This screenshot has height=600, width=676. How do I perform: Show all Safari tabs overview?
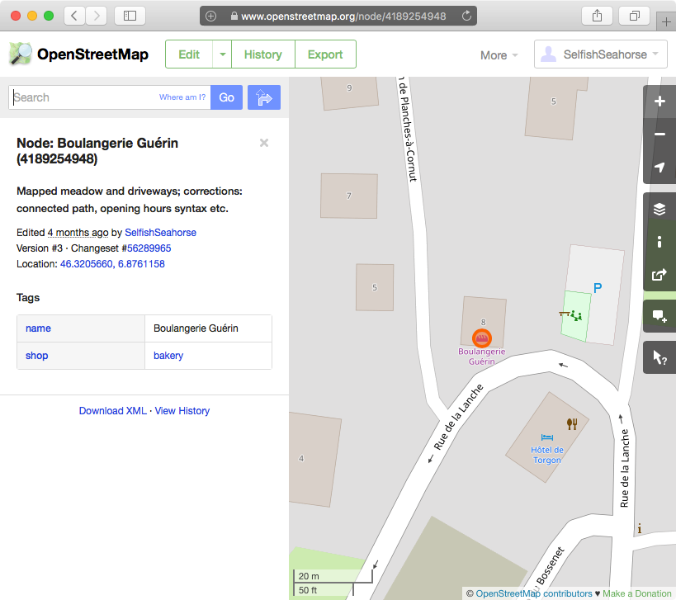tap(634, 16)
